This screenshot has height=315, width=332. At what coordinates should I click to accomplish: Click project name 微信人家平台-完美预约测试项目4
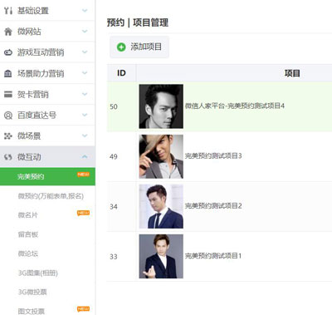click(x=235, y=106)
